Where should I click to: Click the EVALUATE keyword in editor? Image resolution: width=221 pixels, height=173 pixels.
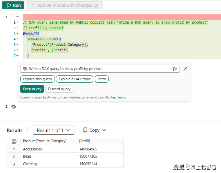click(x=31, y=34)
